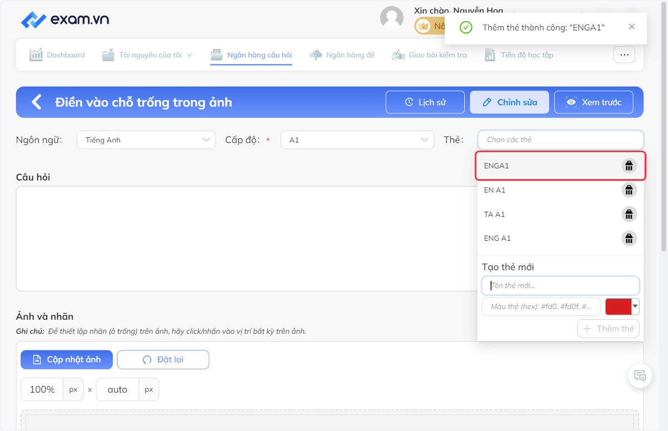
Task: Open the Ngôn ngữ dropdown
Action: (x=146, y=140)
